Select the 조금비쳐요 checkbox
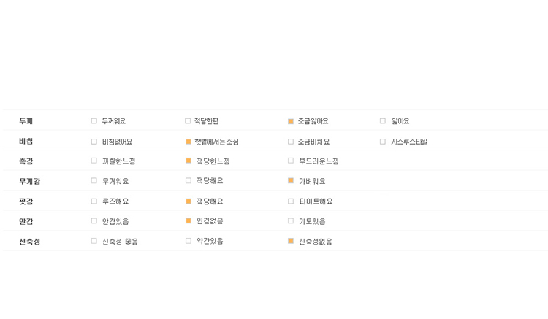 coord(290,142)
